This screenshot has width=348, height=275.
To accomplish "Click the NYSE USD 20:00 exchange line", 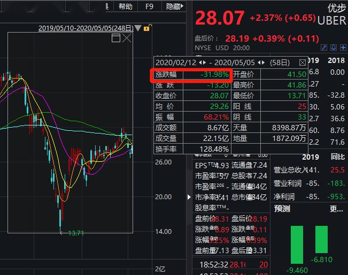I will (x=222, y=48).
